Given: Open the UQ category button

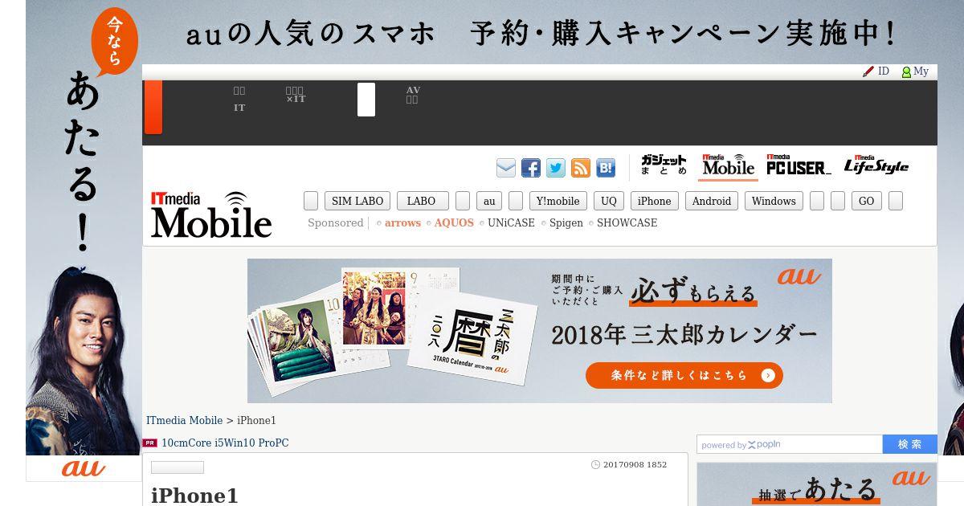Looking at the screenshot, I should tap(609, 201).
